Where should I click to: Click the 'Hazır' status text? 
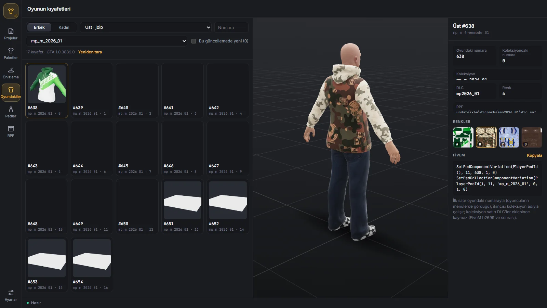click(36, 303)
